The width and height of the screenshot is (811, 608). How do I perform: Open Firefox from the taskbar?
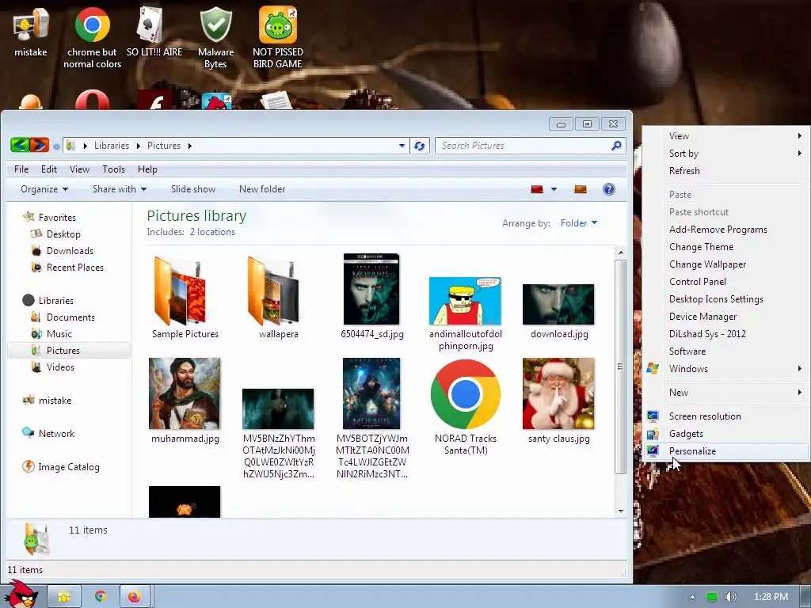point(135,597)
